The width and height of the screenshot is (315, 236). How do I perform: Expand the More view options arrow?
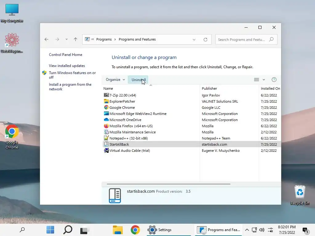[264, 80]
